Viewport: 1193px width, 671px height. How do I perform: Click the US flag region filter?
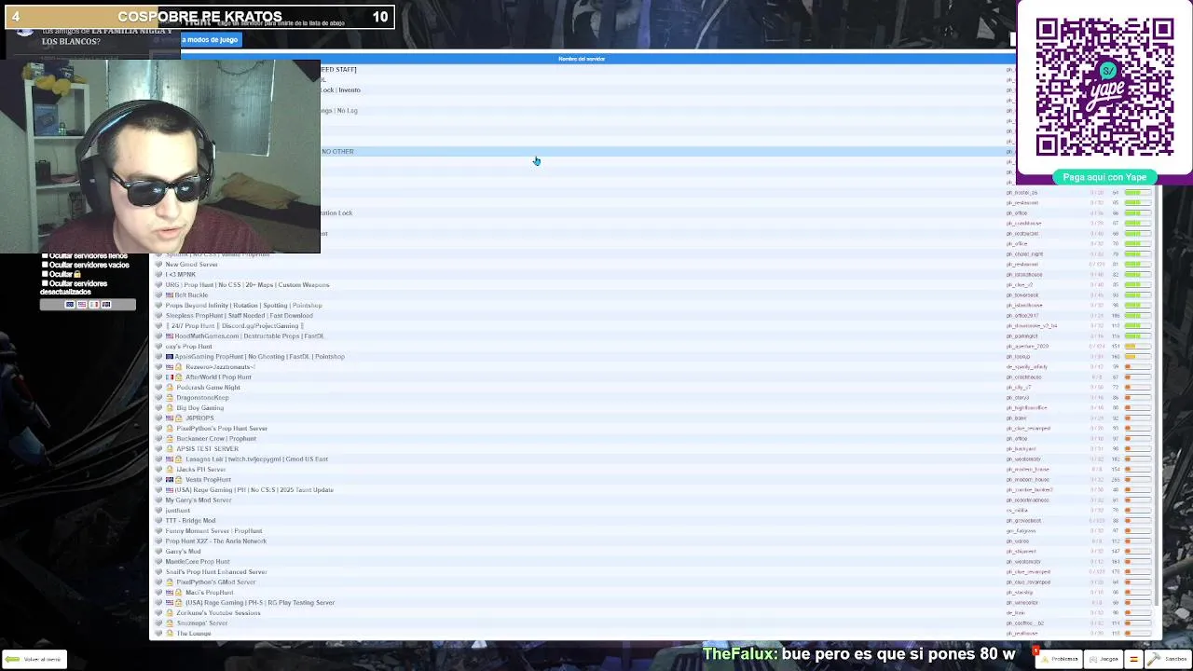pos(81,305)
